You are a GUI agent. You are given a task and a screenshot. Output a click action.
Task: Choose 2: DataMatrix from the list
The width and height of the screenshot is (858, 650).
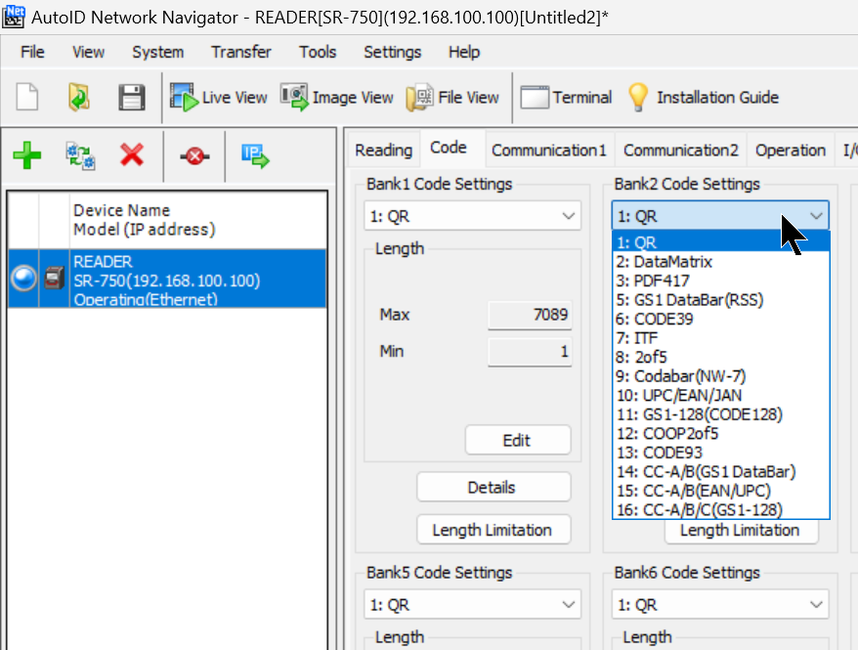(x=721, y=262)
